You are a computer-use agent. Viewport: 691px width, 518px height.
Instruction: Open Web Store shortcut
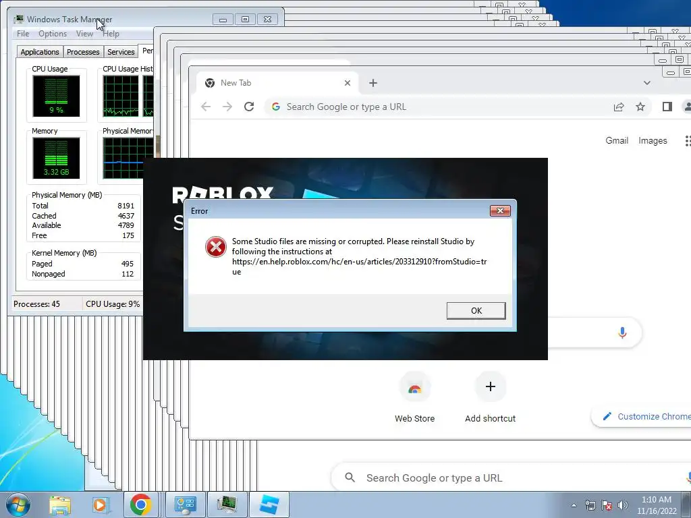coord(415,398)
